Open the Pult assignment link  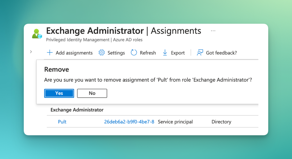pyautogui.click(x=62, y=122)
